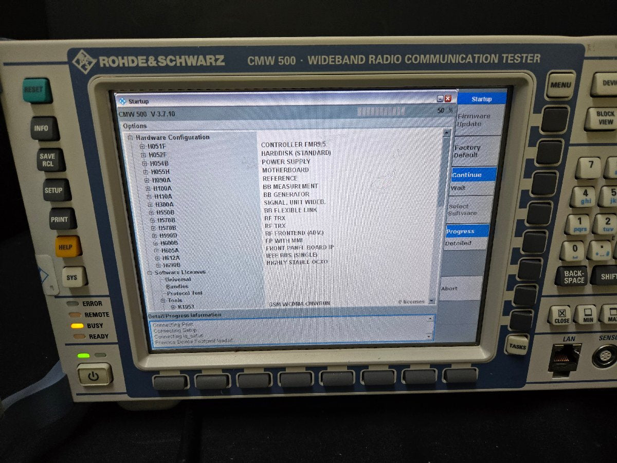This screenshot has height=463, width=617.
Task: Select the Universal license item
Action: [x=178, y=279]
